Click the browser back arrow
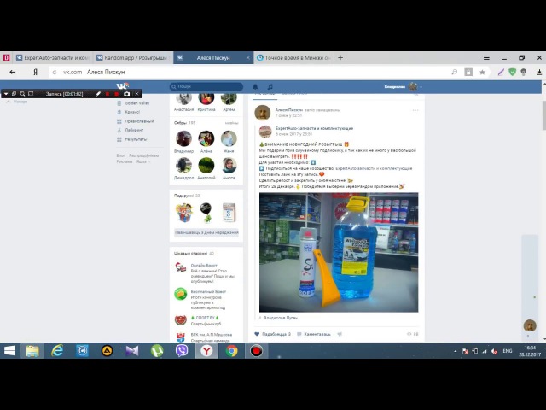 click(x=13, y=72)
